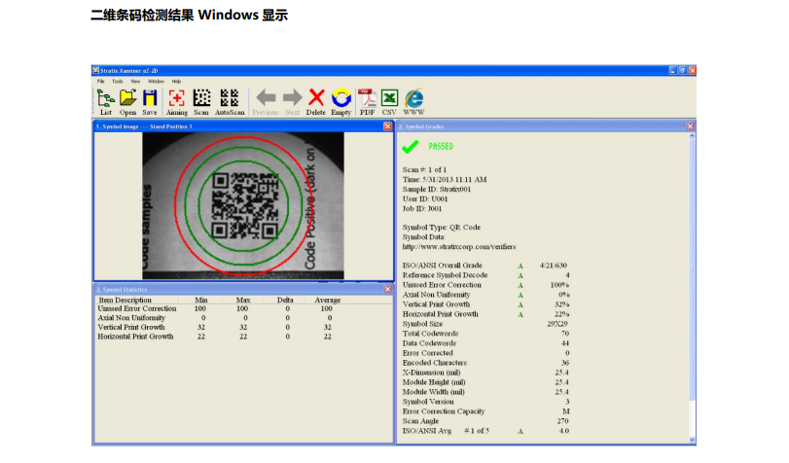Viewport: 789px width, 463px height.
Task: Click the Open folder icon
Action: pos(127,102)
